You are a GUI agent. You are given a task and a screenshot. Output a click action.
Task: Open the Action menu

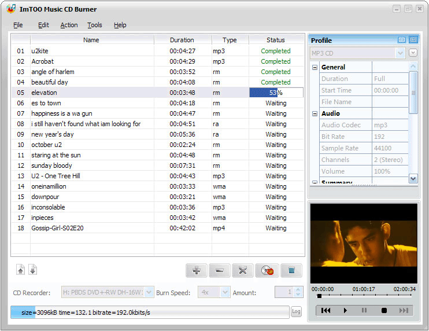click(69, 25)
